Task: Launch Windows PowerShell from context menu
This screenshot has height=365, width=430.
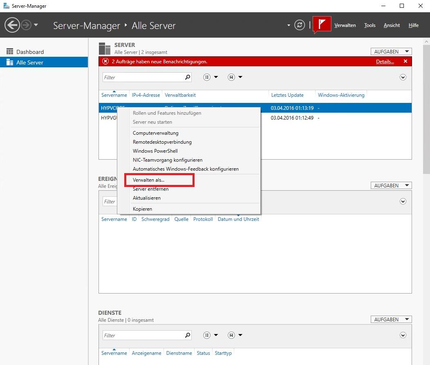Action: [x=189, y=151]
